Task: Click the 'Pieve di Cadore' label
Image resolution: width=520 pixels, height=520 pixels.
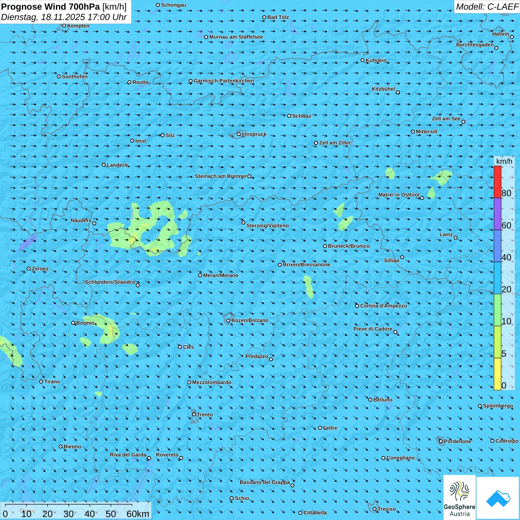Action: 373,329
